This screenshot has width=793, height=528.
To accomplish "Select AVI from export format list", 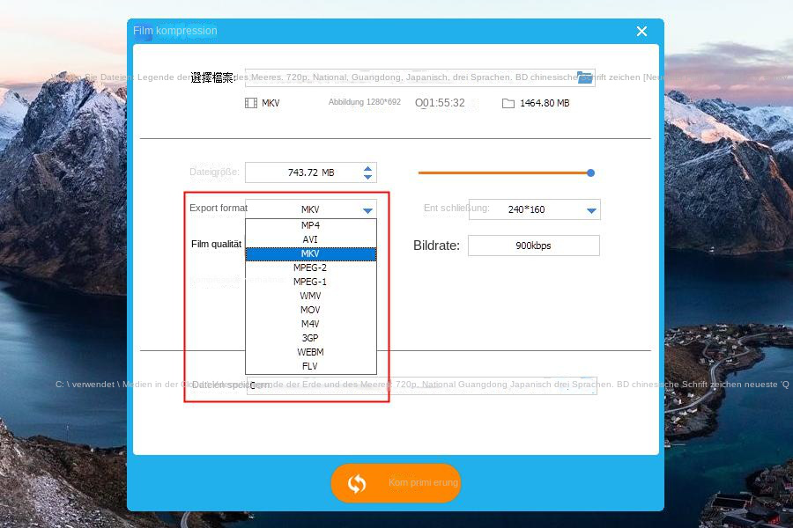I will (310, 239).
